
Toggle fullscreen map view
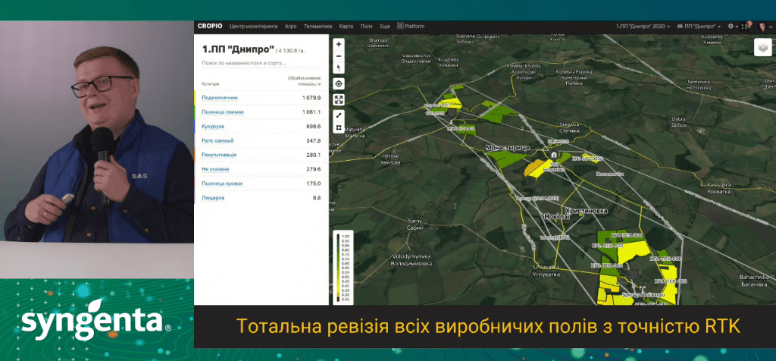coord(339,99)
